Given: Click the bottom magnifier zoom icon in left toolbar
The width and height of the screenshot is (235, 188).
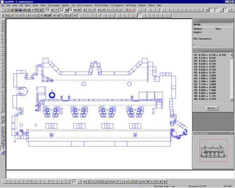Looking at the screenshot, I should click(x=3, y=144).
